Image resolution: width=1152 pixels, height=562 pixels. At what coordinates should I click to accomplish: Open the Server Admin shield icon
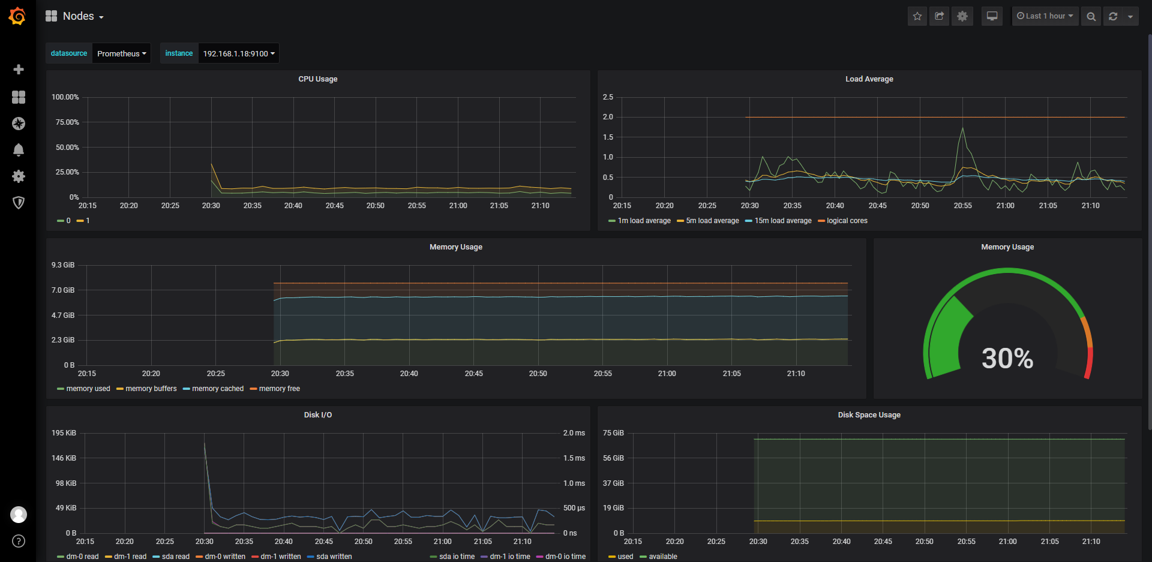click(x=19, y=203)
